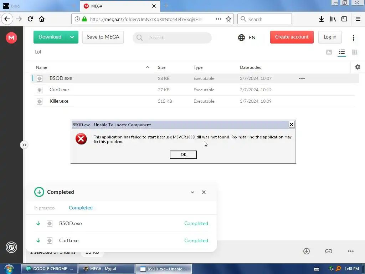Collapse the Completed transfers panel chevron
Viewport: 365px width, 274px height.
(x=192, y=192)
